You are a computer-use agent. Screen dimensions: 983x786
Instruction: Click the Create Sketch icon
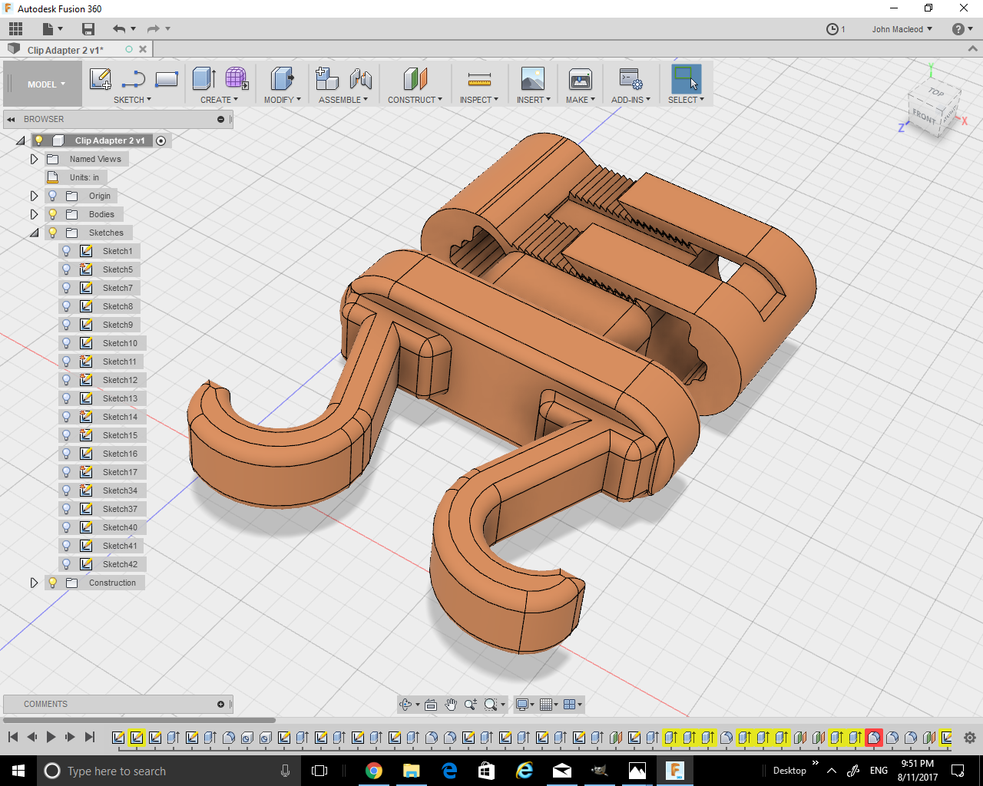[101, 79]
